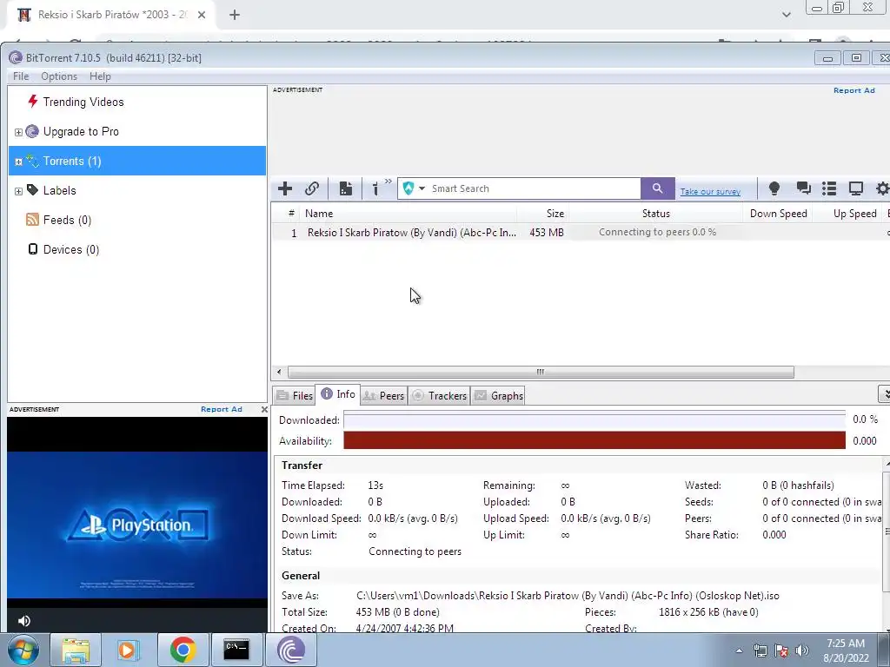The image size is (890, 667).
Task: Select Trending Videos in sidebar
Action: click(83, 102)
